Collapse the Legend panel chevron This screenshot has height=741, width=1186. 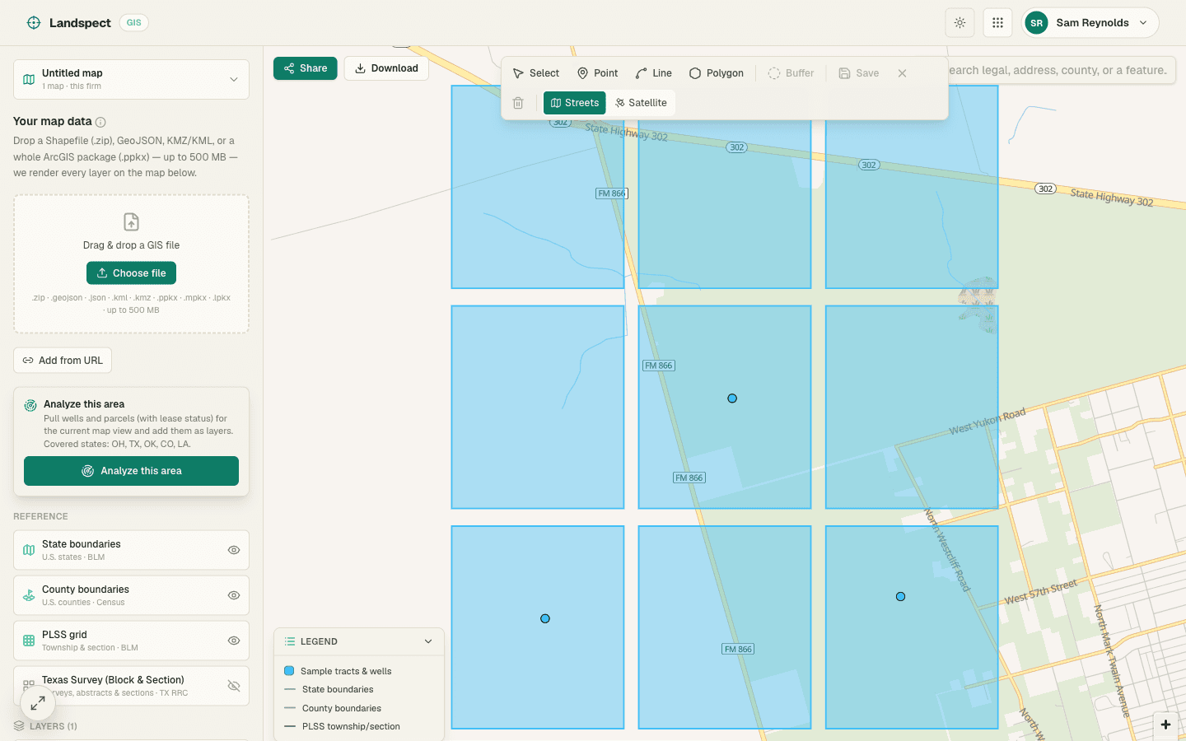pos(428,641)
